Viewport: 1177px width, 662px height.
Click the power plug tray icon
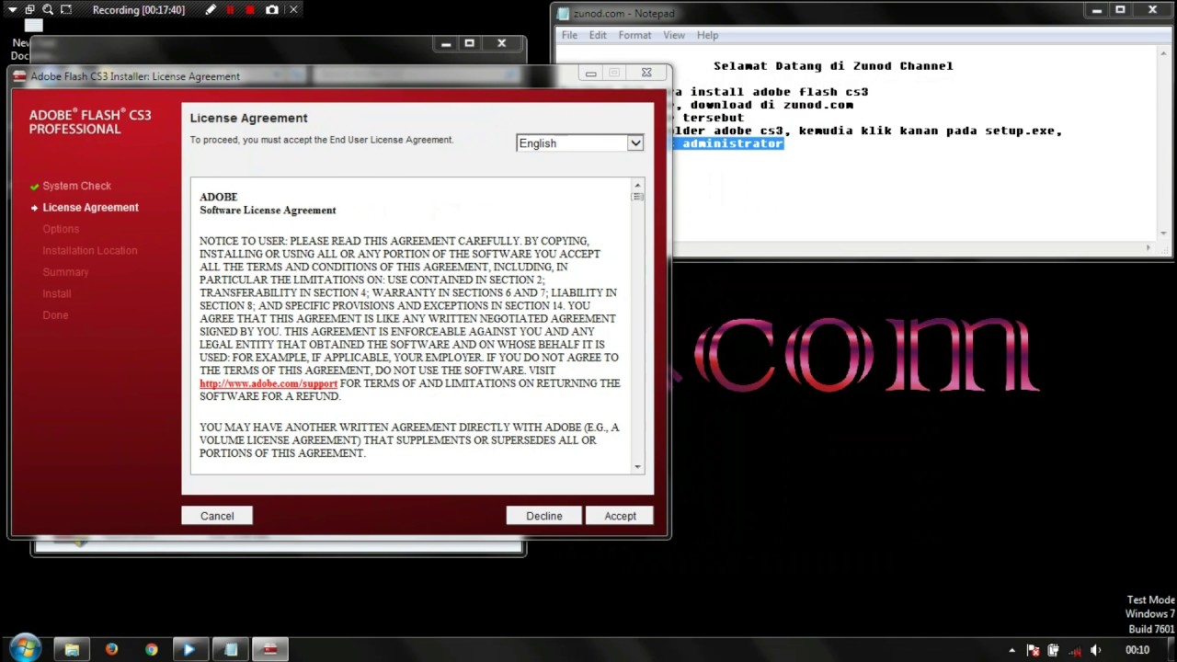click(1054, 650)
